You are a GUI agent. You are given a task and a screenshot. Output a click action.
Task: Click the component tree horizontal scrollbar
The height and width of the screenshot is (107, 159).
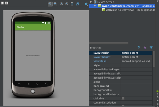[x=109, y=43]
